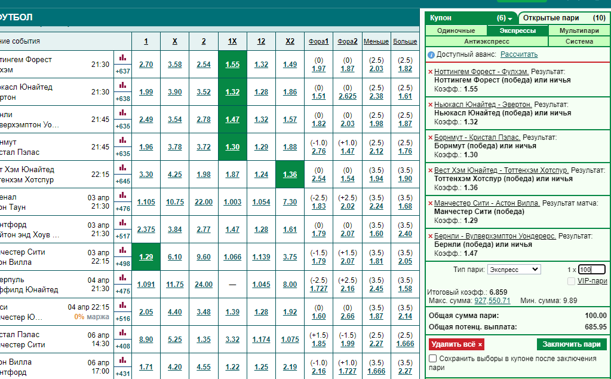Expand +638 more markets for Newcastle United
This screenshot has width=611, height=379.
tap(123, 99)
